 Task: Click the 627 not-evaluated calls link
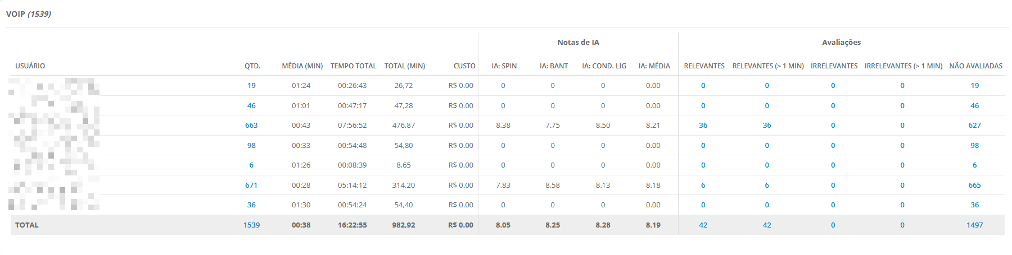click(974, 126)
